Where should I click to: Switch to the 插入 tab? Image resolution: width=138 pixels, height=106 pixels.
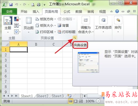coord(36,11)
